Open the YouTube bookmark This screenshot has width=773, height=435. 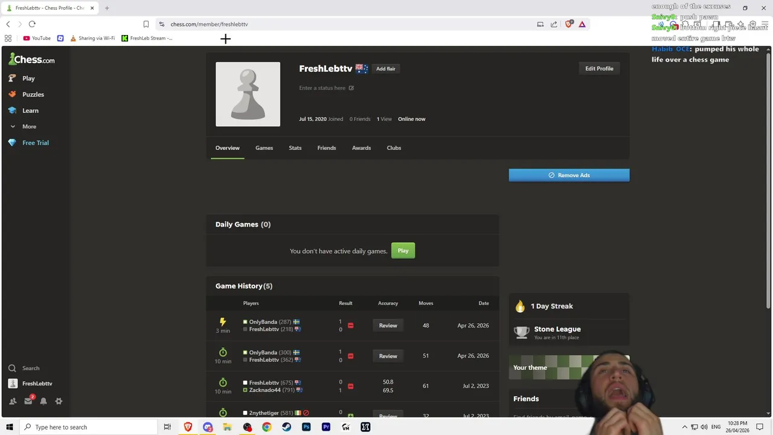click(37, 38)
